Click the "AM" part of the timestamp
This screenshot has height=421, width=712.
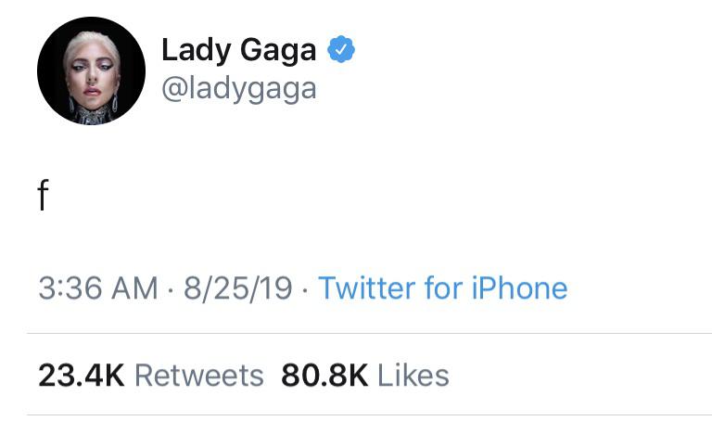coord(134,288)
